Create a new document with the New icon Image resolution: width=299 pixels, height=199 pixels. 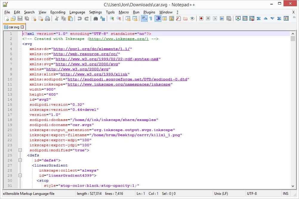(6, 18)
